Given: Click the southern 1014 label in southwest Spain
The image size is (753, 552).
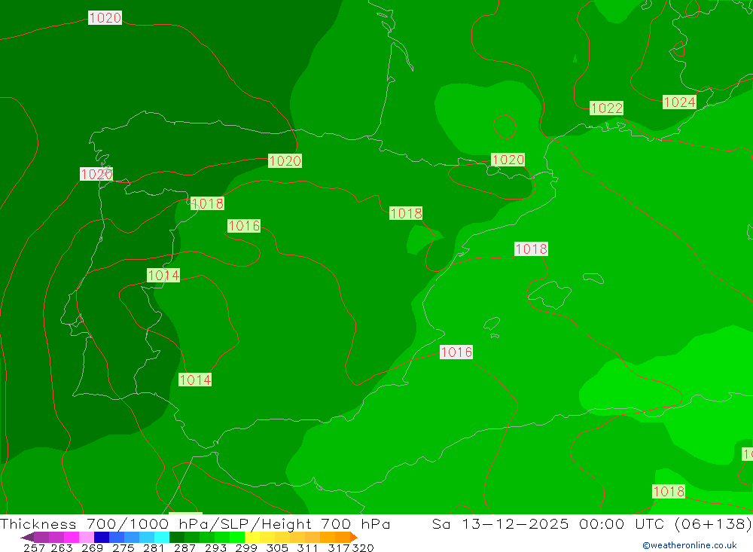Looking at the screenshot, I should (195, 380).
